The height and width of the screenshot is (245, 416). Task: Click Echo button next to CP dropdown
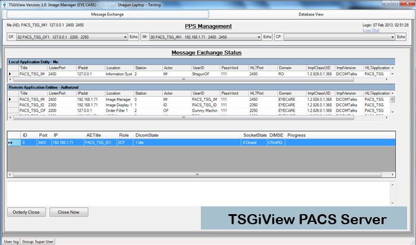pyautogui.click(x=401, y=37)
